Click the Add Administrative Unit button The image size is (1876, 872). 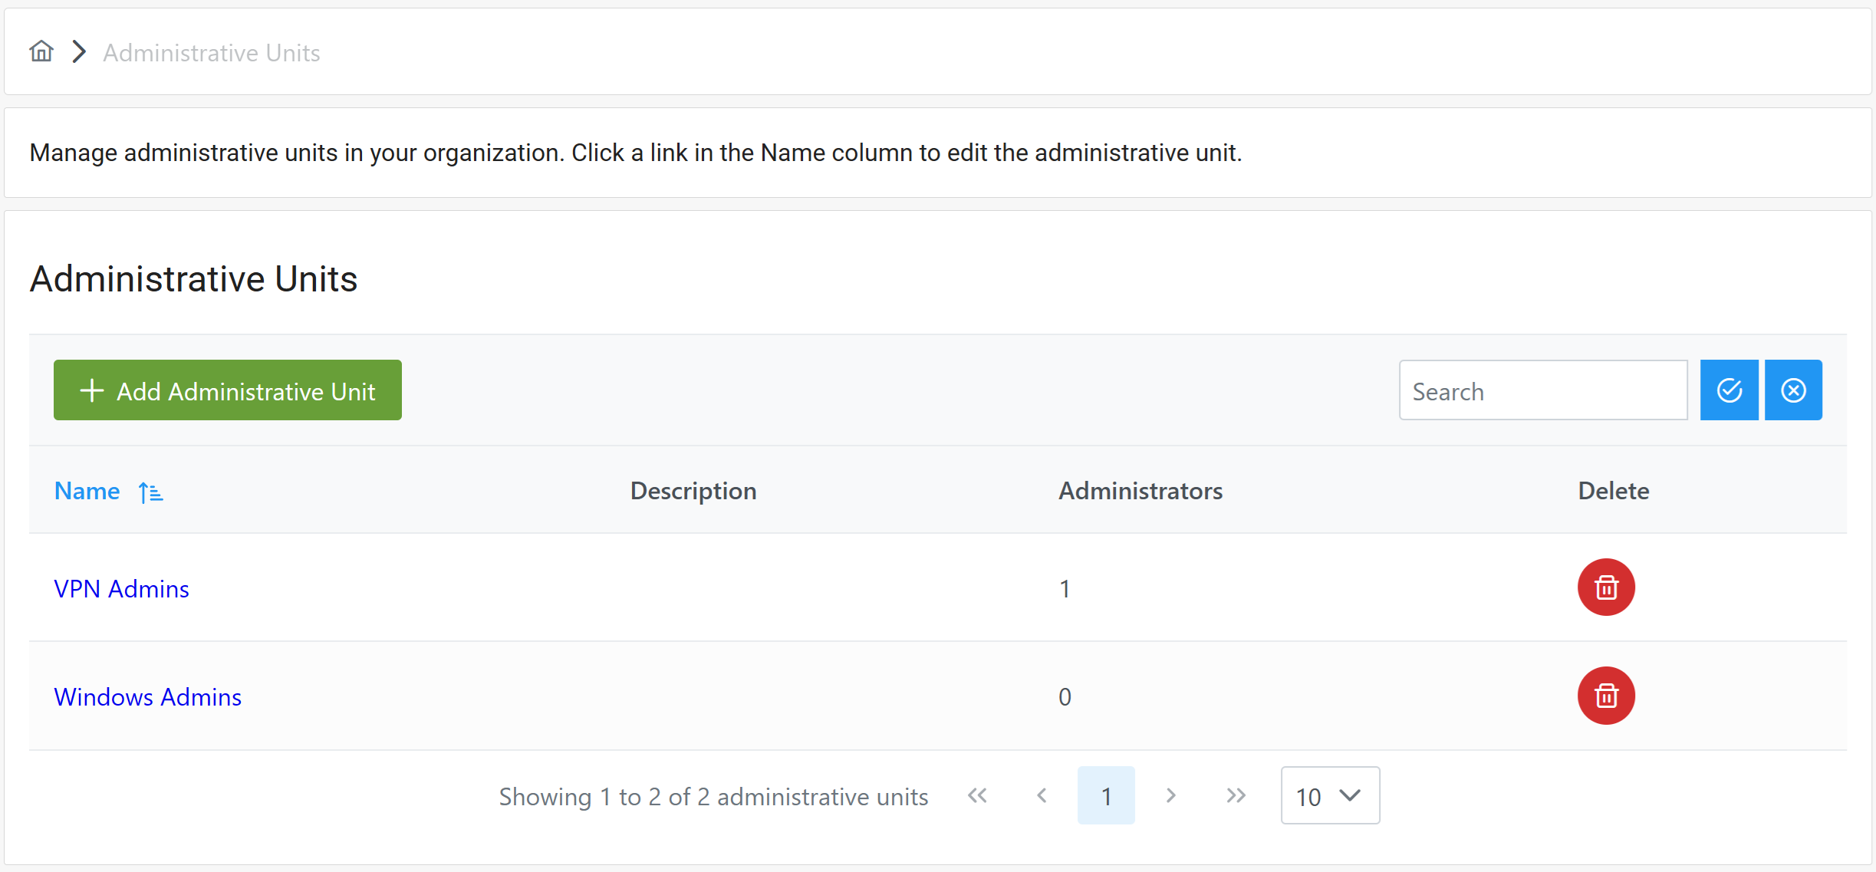228,390
